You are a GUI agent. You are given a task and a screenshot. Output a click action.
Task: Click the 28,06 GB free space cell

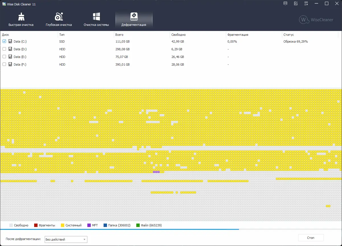pos(178,64)
